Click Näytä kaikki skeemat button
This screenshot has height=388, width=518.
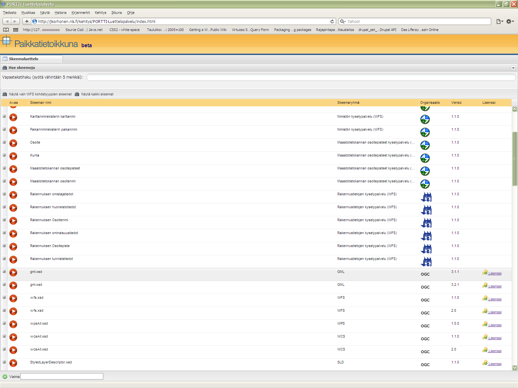click(94, 94)
